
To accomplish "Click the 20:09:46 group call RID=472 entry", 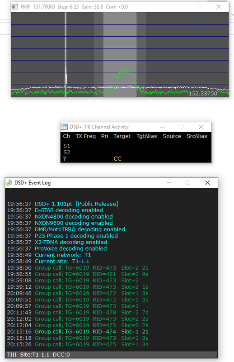I will (x=78, y=293).
